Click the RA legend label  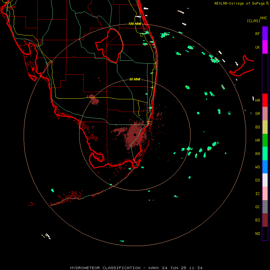tap(257, 154)
